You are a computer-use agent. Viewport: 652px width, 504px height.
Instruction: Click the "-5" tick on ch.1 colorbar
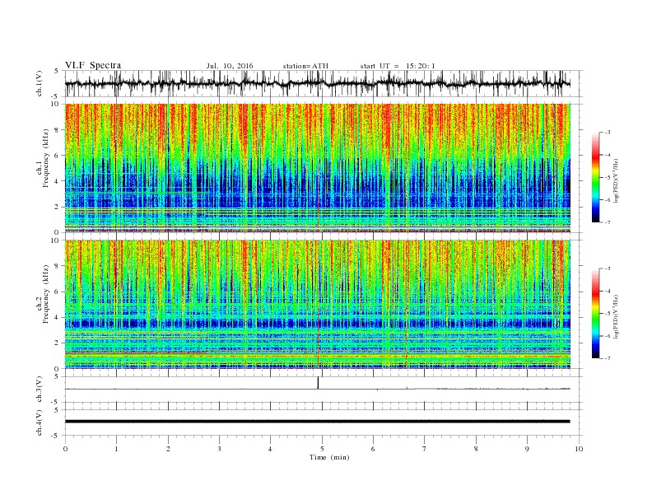pos(608,178)
